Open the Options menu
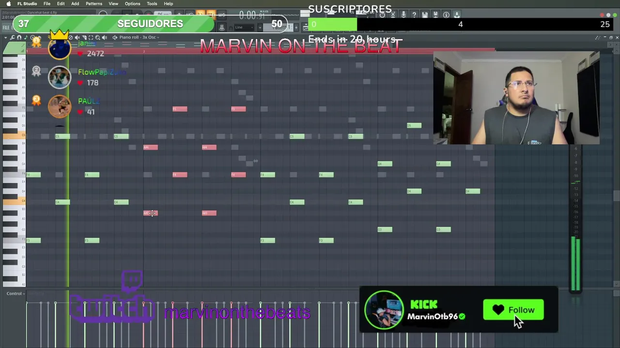The height and width of the screenshot is (348, 620). pyautogui.click(x=132, y=4)
